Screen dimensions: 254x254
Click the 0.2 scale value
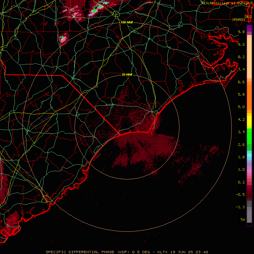[x=241, y=182]
